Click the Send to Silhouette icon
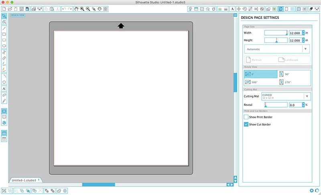The height and width of the screenshot is (195, 321). pyautogui.click(x=317, y=9)
